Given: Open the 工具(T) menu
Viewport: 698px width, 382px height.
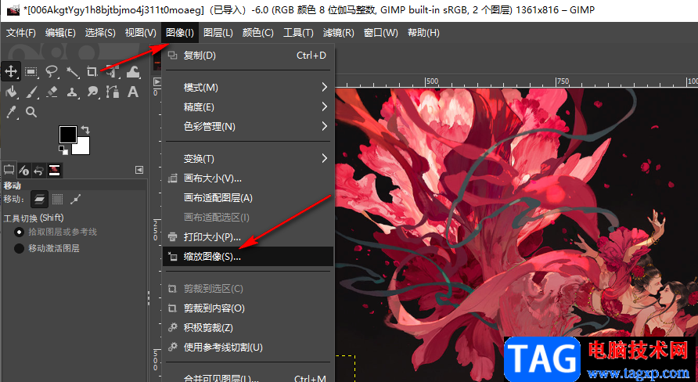Looking at the screenshot, I should click(x=298, y=33).
